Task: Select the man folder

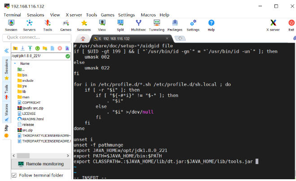Action: point(23,97)
